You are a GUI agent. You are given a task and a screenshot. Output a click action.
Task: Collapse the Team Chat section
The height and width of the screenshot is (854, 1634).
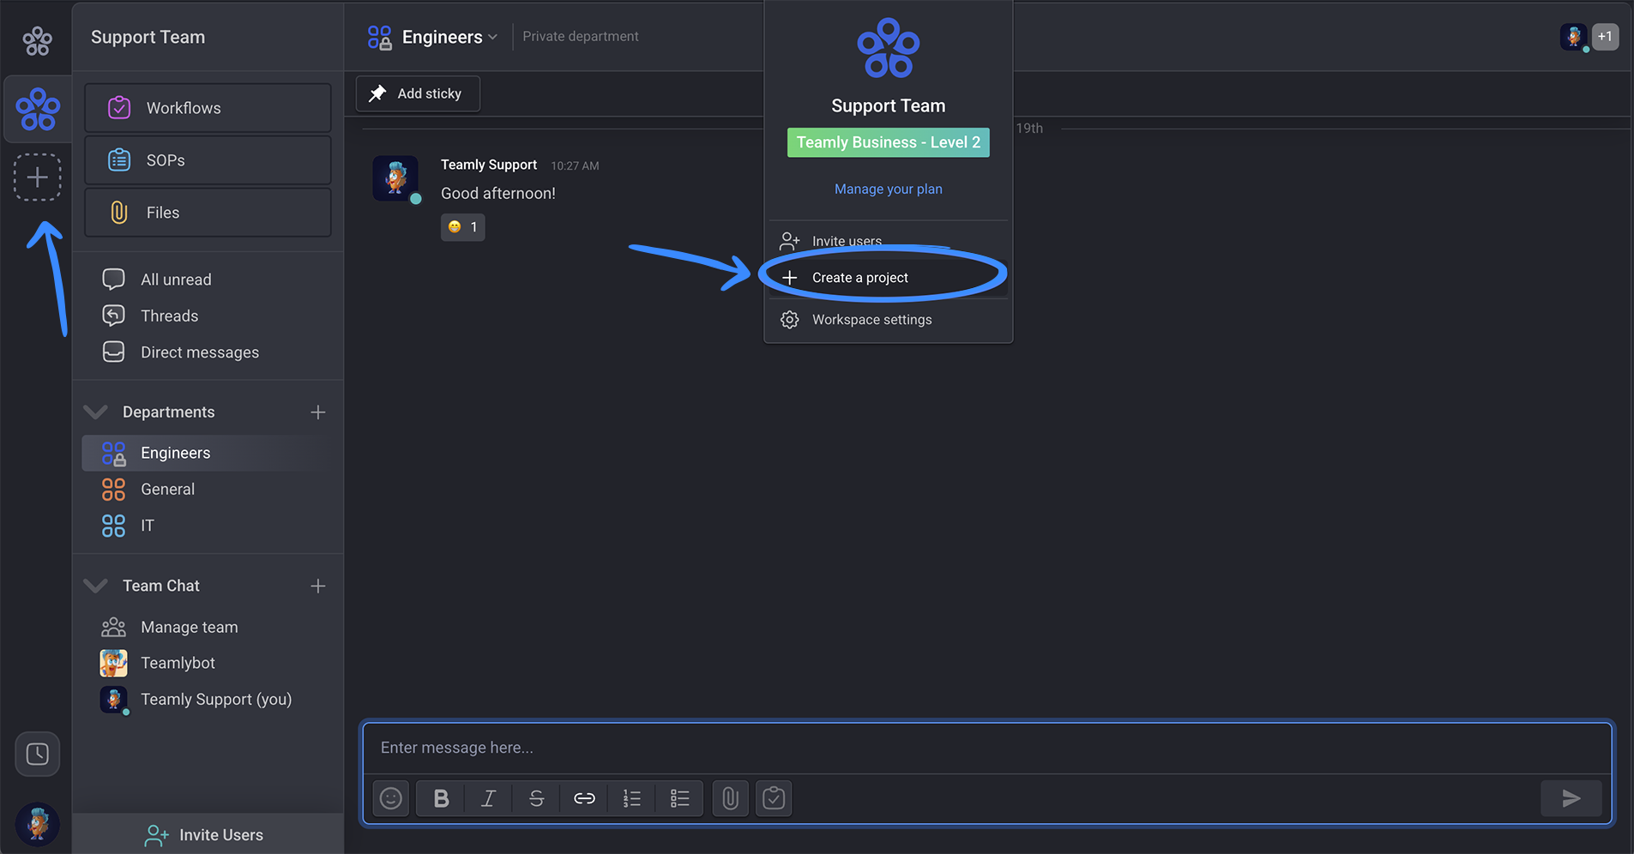pos(95,586)
